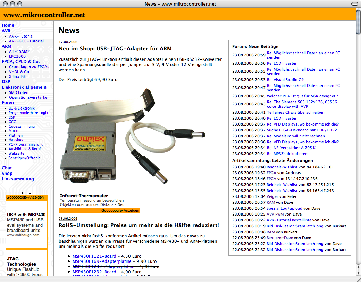Image resolution: width=361 pixels, height=282 pixels.
Task: Open the Webseite forum link
Action: (16, 153)
